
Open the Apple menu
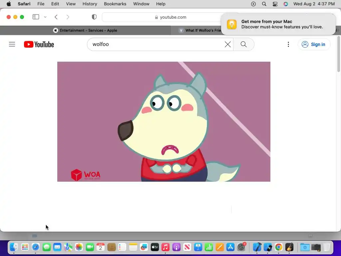(x=9, y=4)
